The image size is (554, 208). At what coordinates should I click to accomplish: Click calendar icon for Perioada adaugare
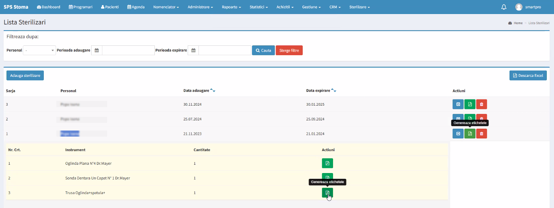97,50
